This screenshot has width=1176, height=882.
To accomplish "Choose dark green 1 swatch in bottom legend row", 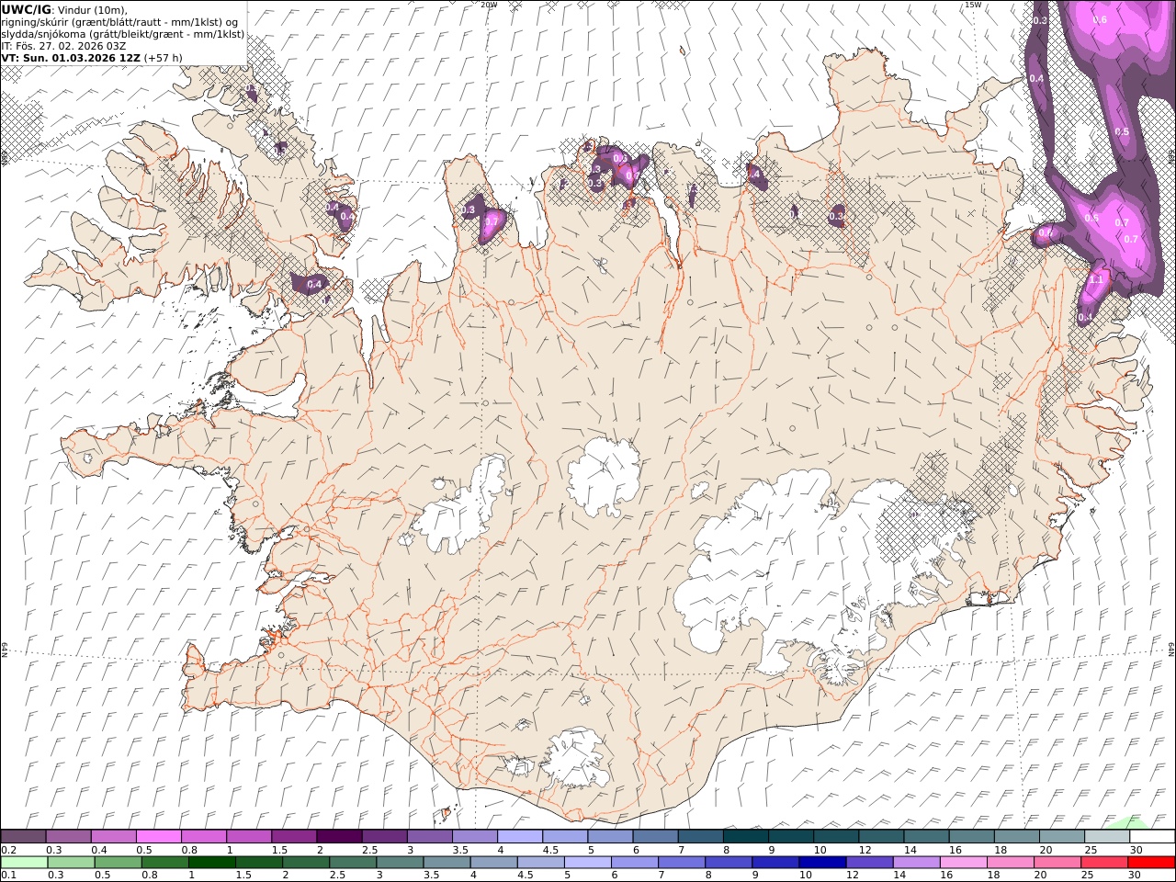I will point(211,862).
